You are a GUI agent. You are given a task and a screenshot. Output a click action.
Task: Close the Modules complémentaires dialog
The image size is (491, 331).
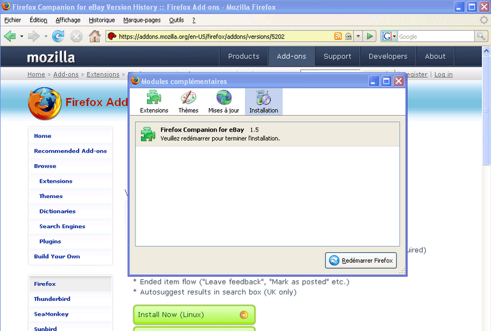pyautogui.click(x=399, y=81)
